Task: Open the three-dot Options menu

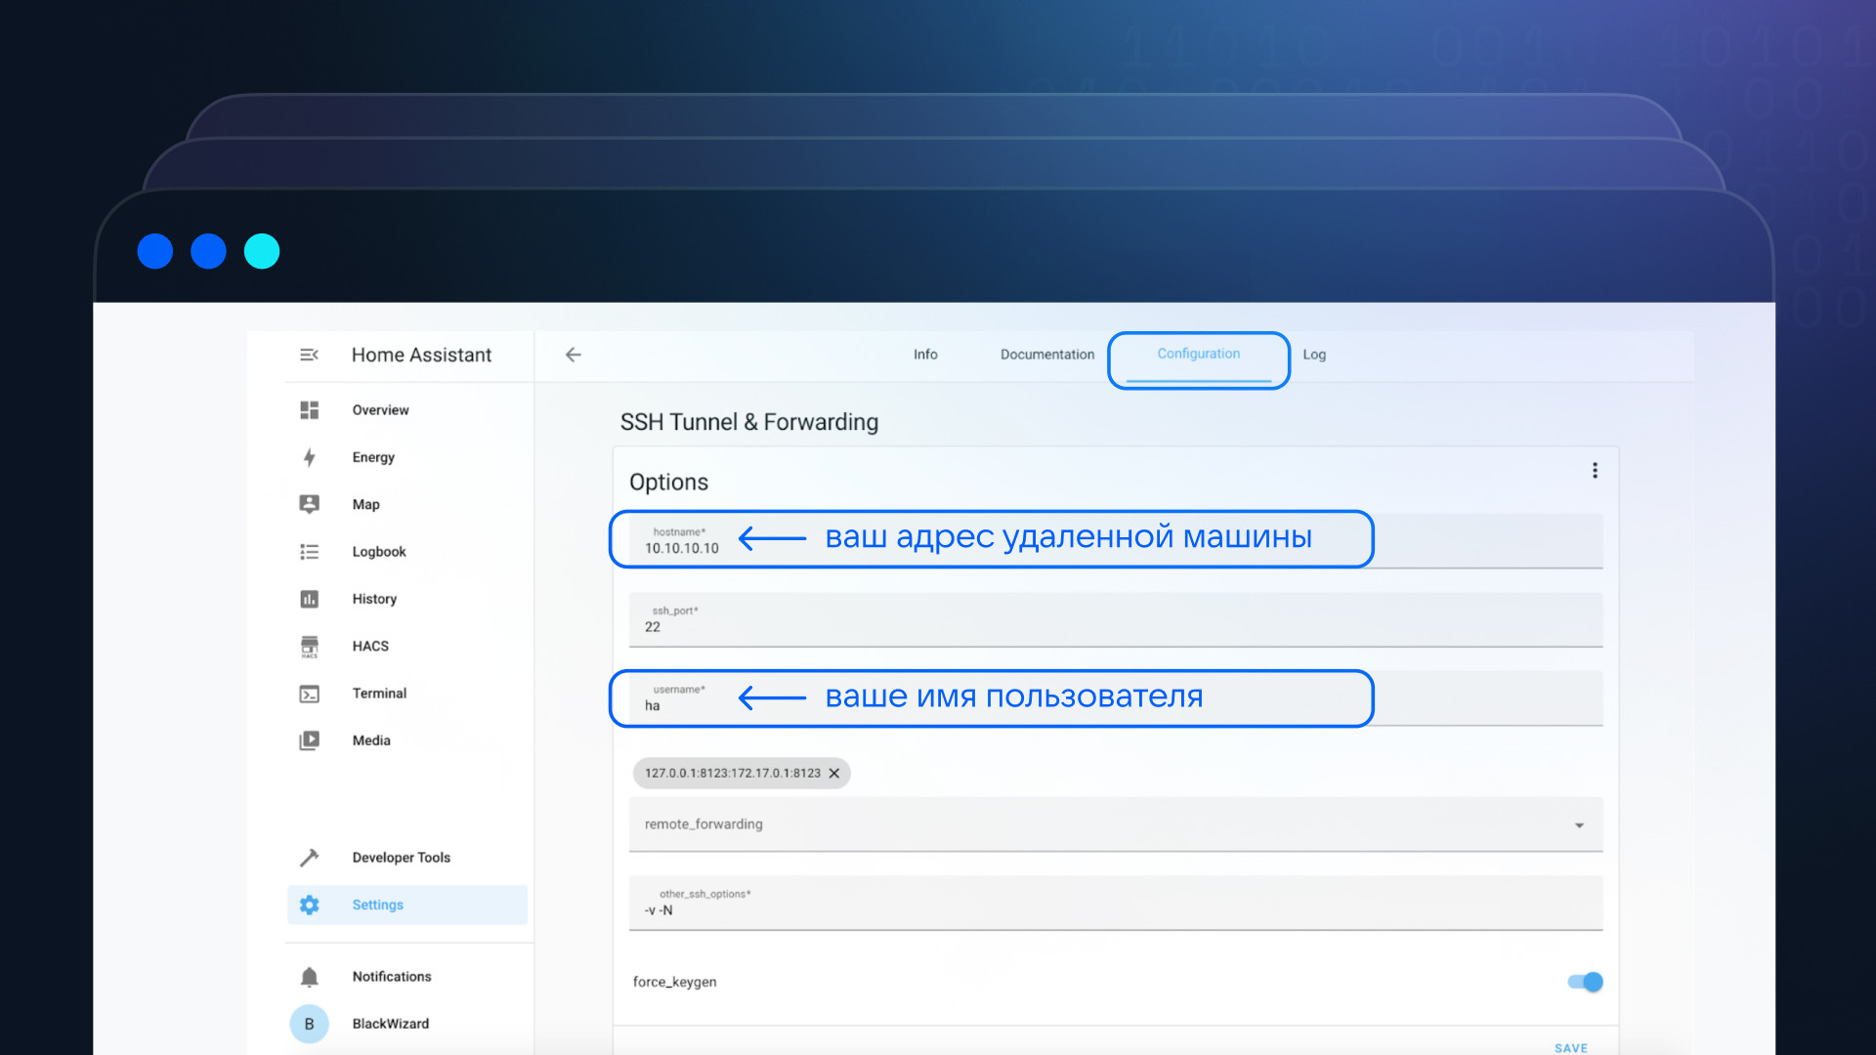Action: click(1596, 470)
